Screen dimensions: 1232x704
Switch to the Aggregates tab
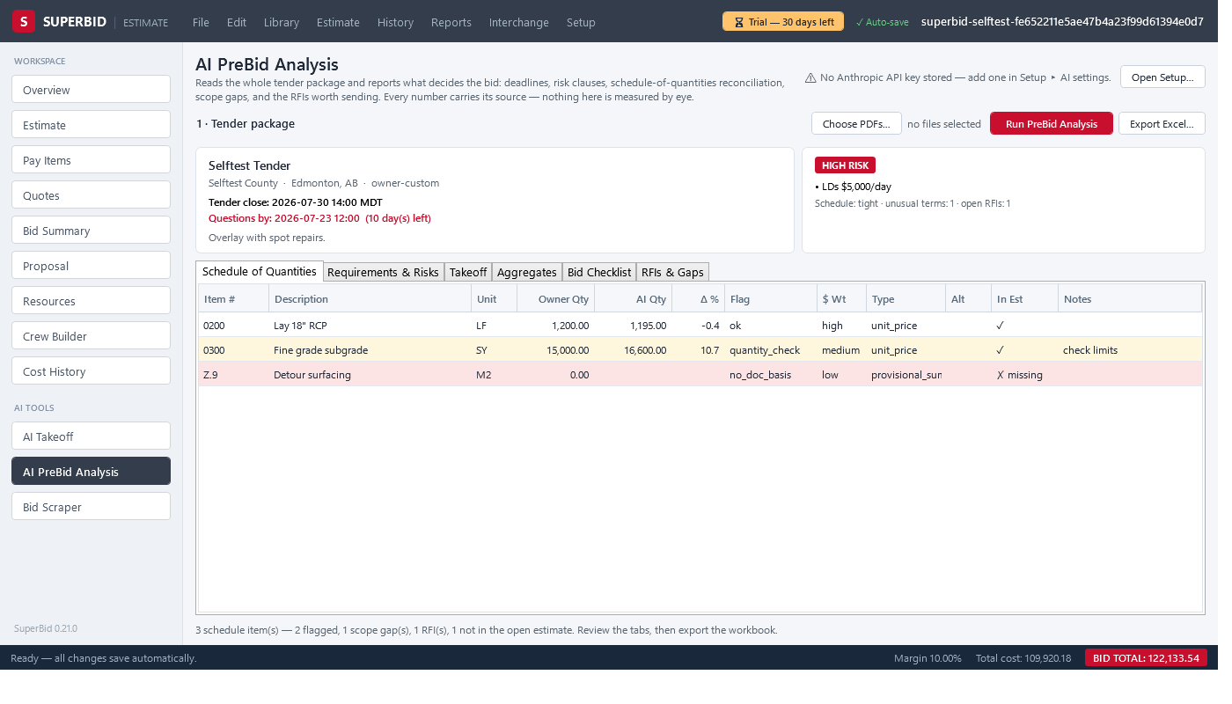point(527,272)
